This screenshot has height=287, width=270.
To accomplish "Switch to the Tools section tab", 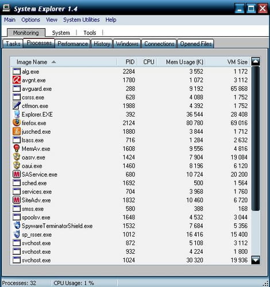I will 90,33.
